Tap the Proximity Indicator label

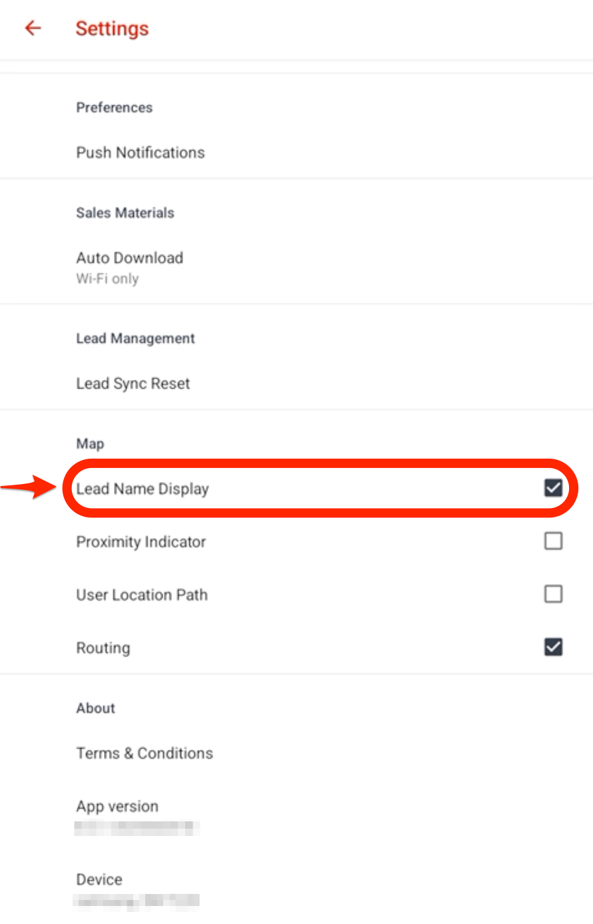pos(141,542)
